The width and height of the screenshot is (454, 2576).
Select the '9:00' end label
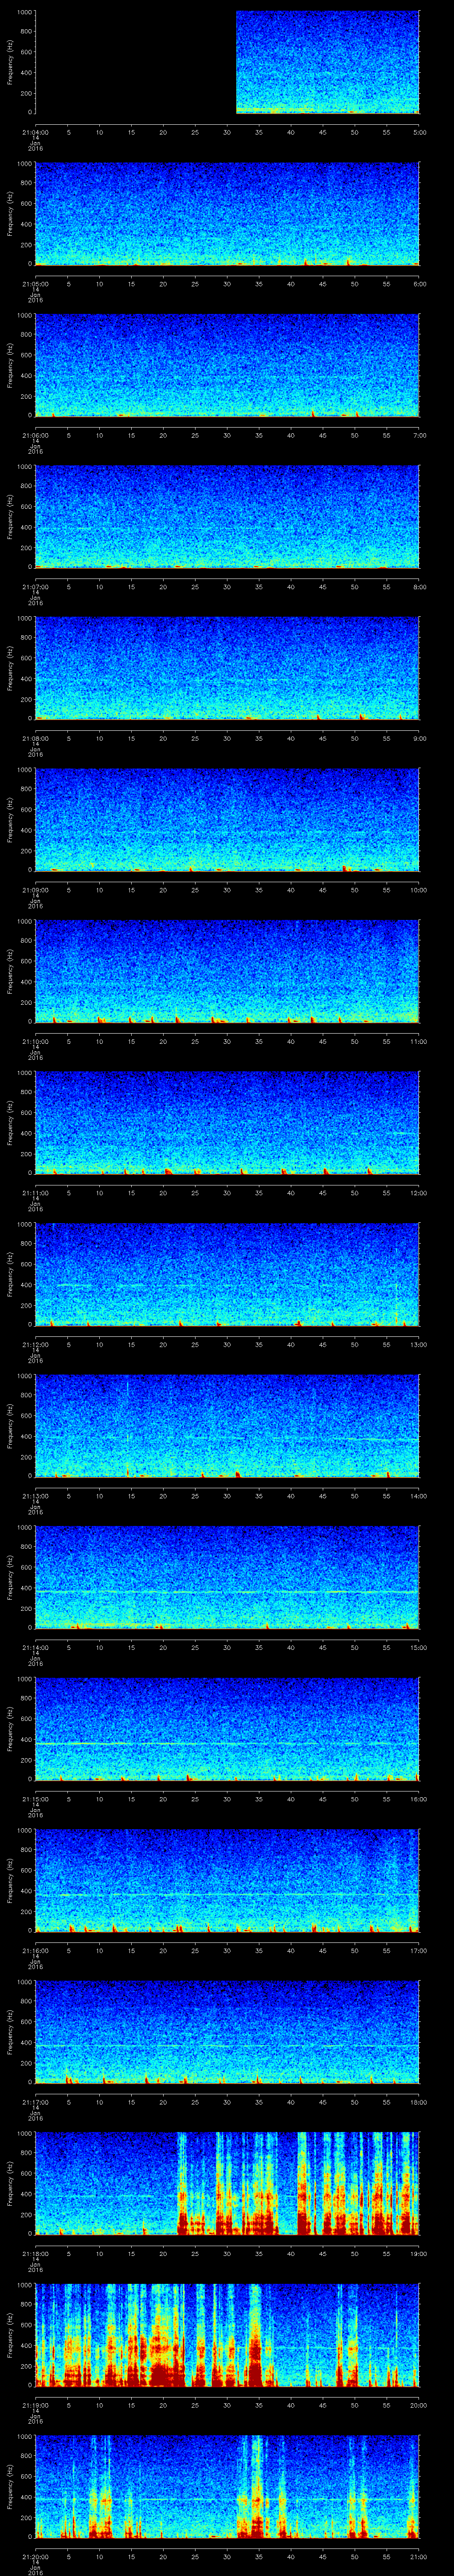click(420, 738)
